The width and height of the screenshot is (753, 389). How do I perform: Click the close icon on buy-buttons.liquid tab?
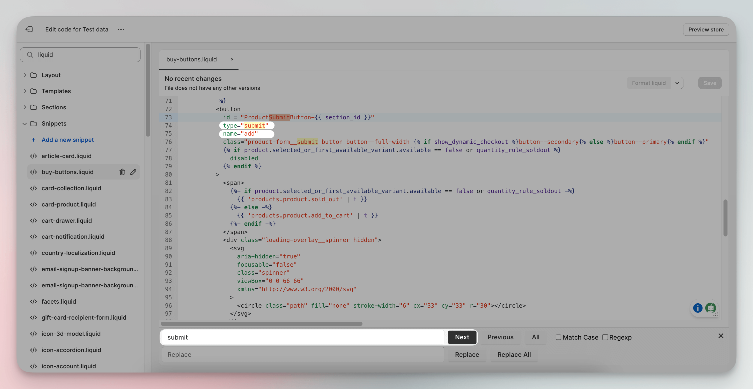click(232, 59)
